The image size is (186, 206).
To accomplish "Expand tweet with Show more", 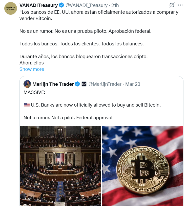I will coord(32,69).
